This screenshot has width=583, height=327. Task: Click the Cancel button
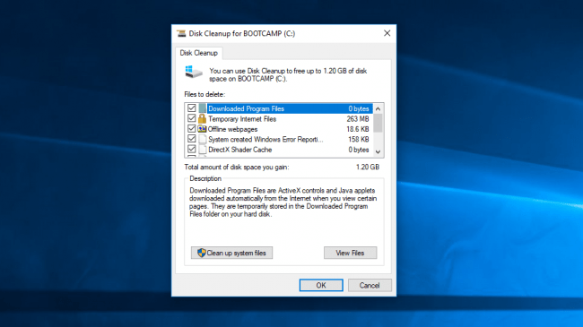click(x=370, y=286)
